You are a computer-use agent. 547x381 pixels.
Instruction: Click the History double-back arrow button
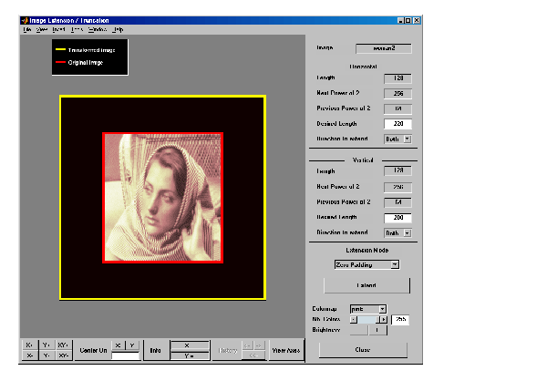[253, 355]
